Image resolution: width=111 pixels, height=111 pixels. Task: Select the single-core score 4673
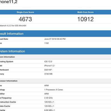25,19
